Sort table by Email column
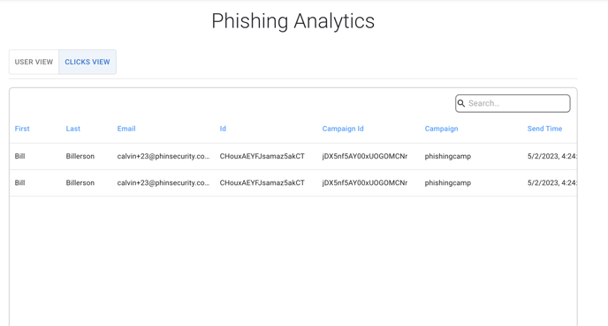Screen dimensions: 608x326 [x=126, y=129]
